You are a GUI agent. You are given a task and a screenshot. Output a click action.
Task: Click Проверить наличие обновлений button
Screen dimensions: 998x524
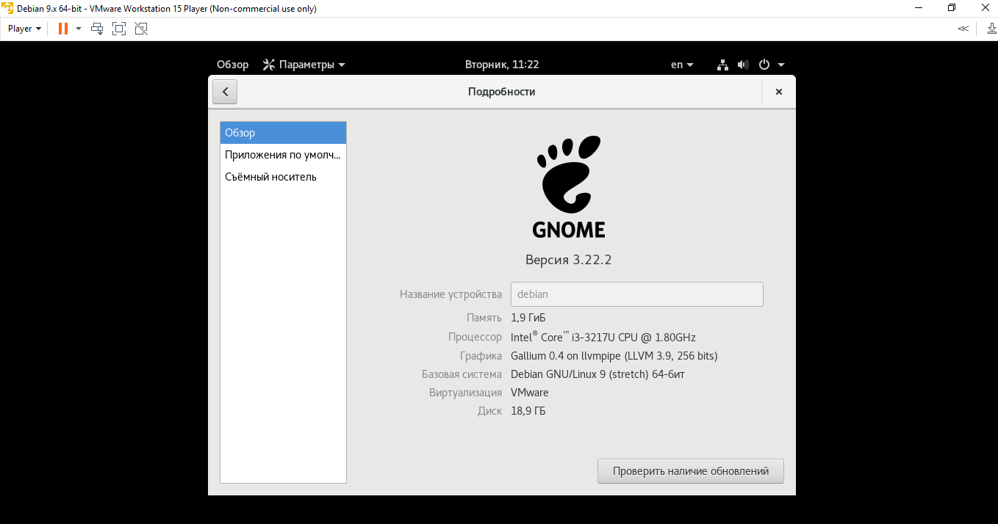click(x=691, y=471)
